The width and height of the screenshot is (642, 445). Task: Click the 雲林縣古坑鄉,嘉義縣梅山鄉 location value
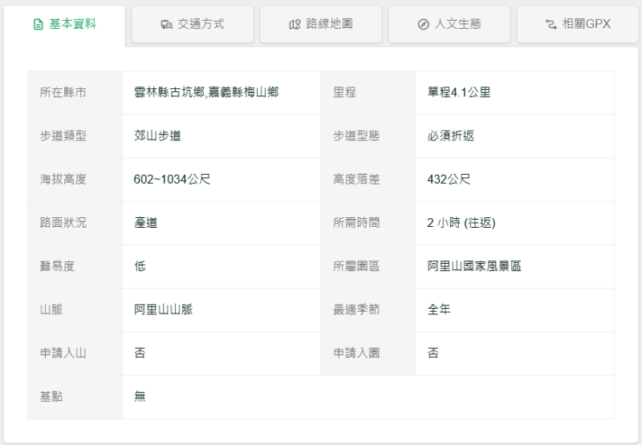pos(206,93)
